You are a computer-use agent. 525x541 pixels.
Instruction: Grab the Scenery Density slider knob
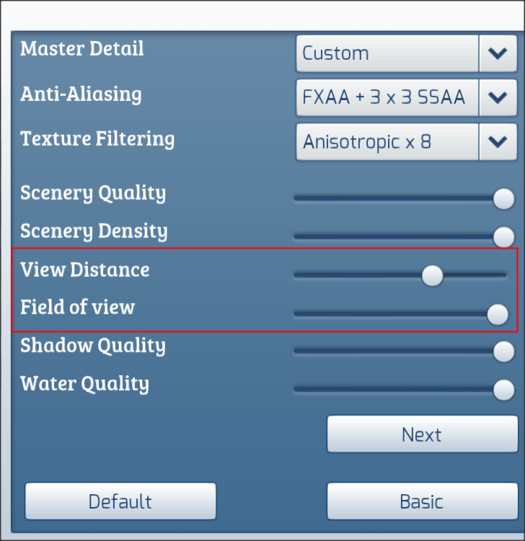(x=503, y=237)
